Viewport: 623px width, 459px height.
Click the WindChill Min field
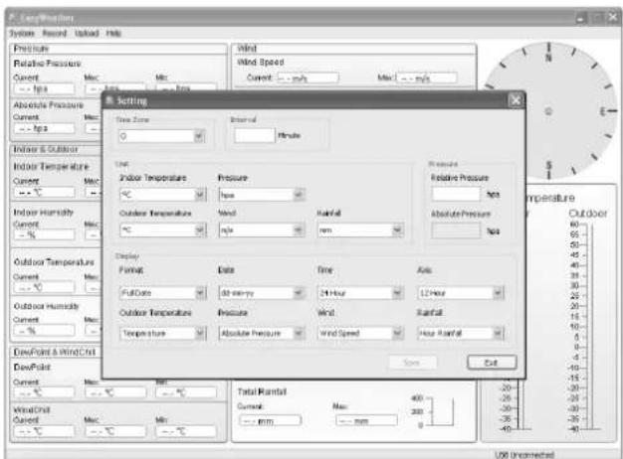point(186,431)
